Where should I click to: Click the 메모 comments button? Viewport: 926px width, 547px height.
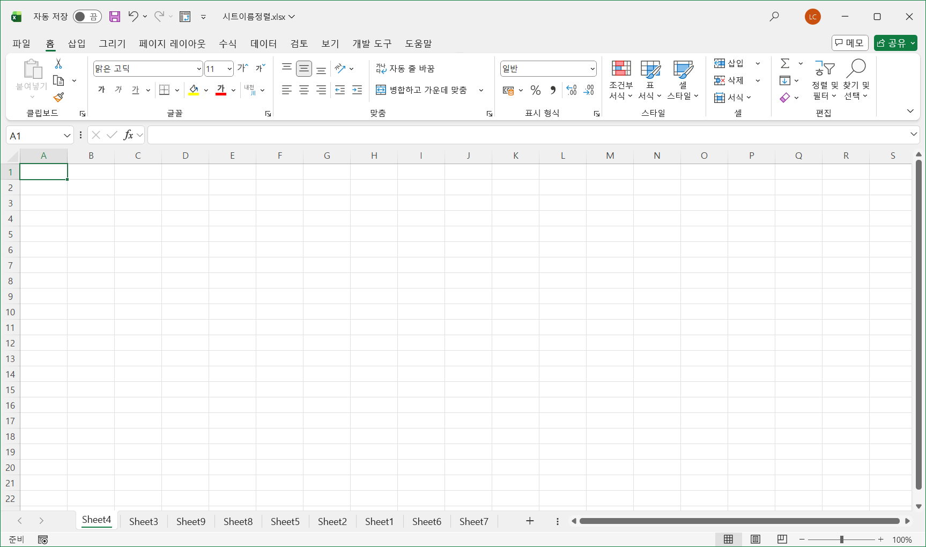pos(850,43)
